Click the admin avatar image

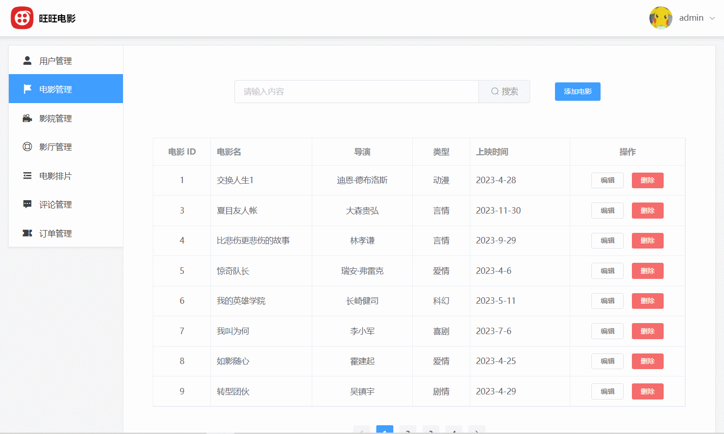[661, 18]
